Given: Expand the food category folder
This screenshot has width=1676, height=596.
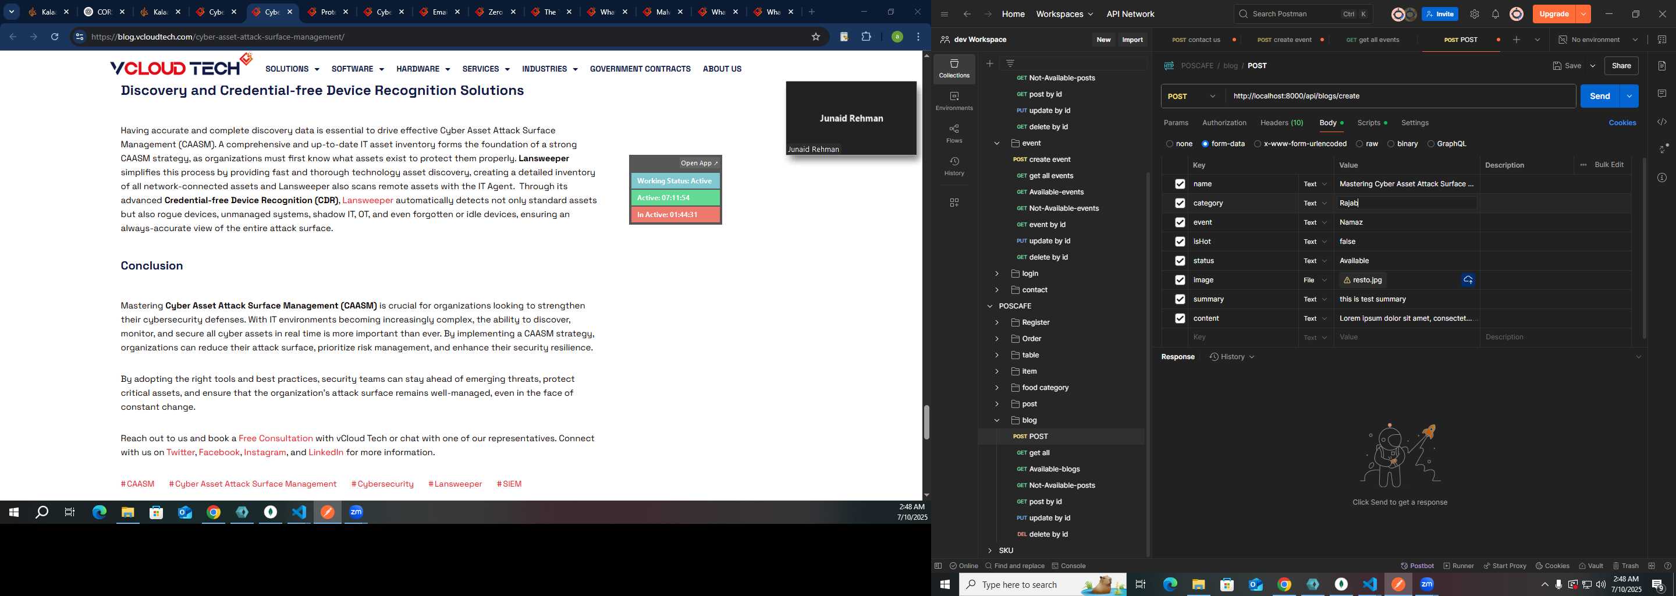Looking at the screenshot, I should pyautogui.click(x=996, y=388).
